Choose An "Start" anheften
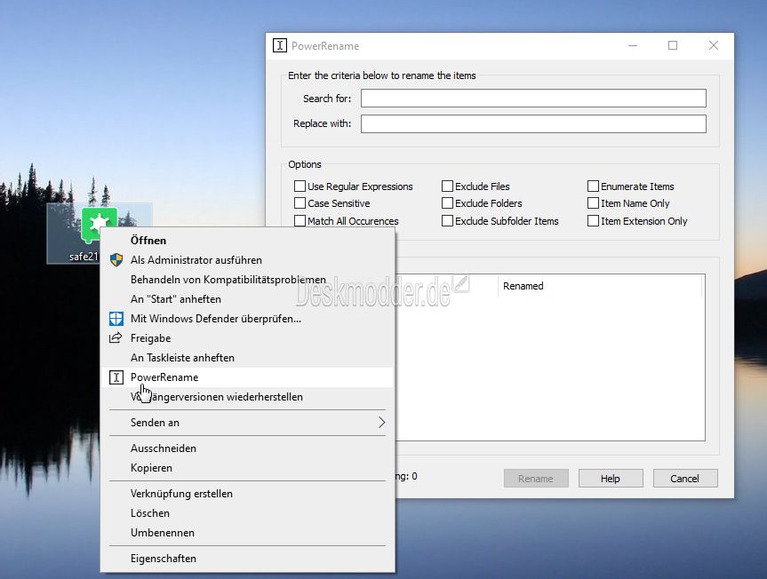This screenshot has height=579, width=767. [x=246, y=299]
